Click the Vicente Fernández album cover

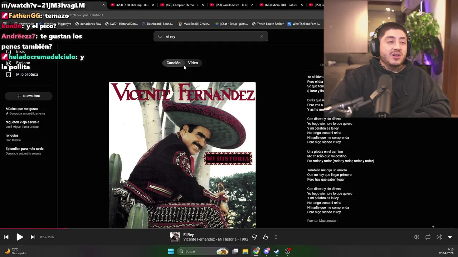(x=182, y=155)
